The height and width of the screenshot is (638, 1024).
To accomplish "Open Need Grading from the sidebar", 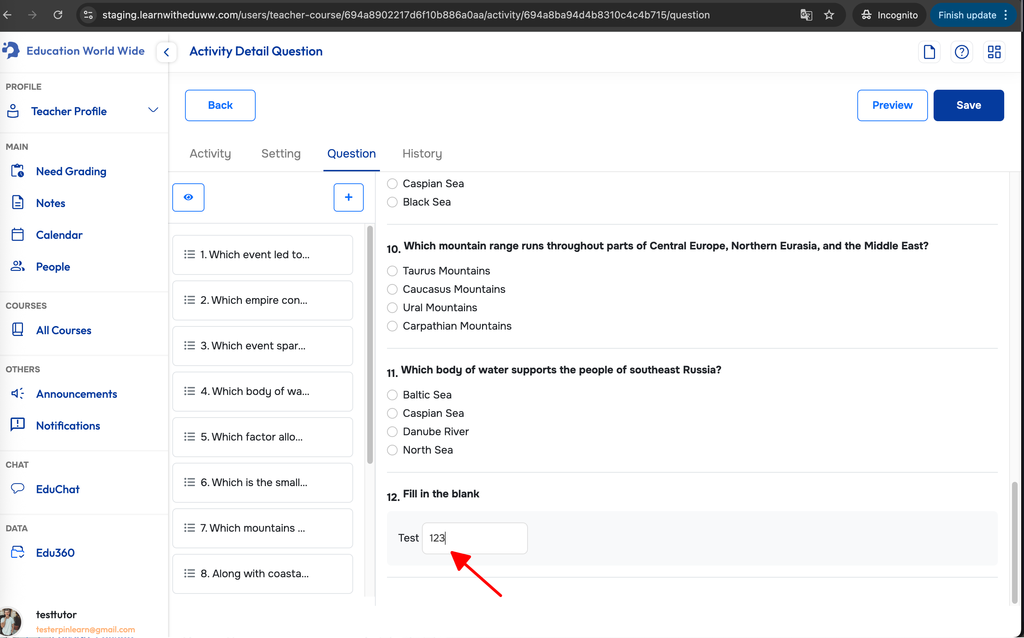I will [71, 171].
